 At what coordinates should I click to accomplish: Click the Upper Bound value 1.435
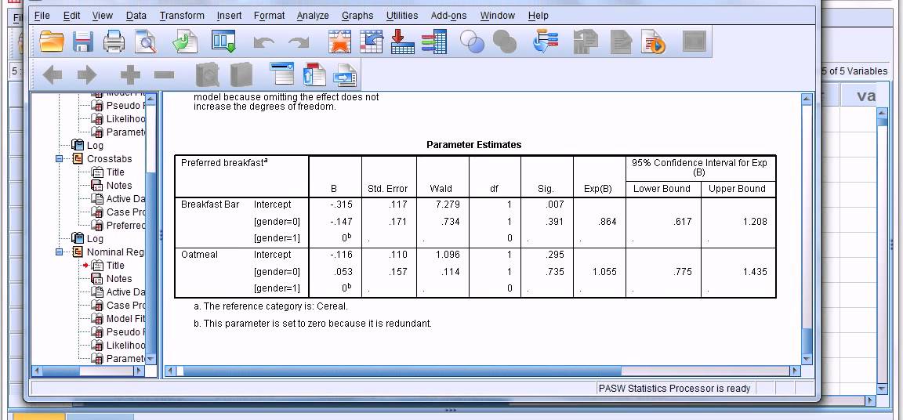(755, 272)
